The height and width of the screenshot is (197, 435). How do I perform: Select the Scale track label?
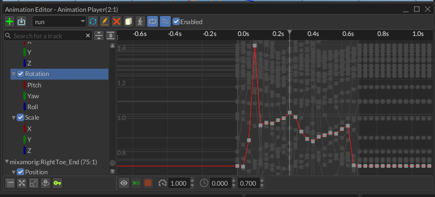(32, 117)
